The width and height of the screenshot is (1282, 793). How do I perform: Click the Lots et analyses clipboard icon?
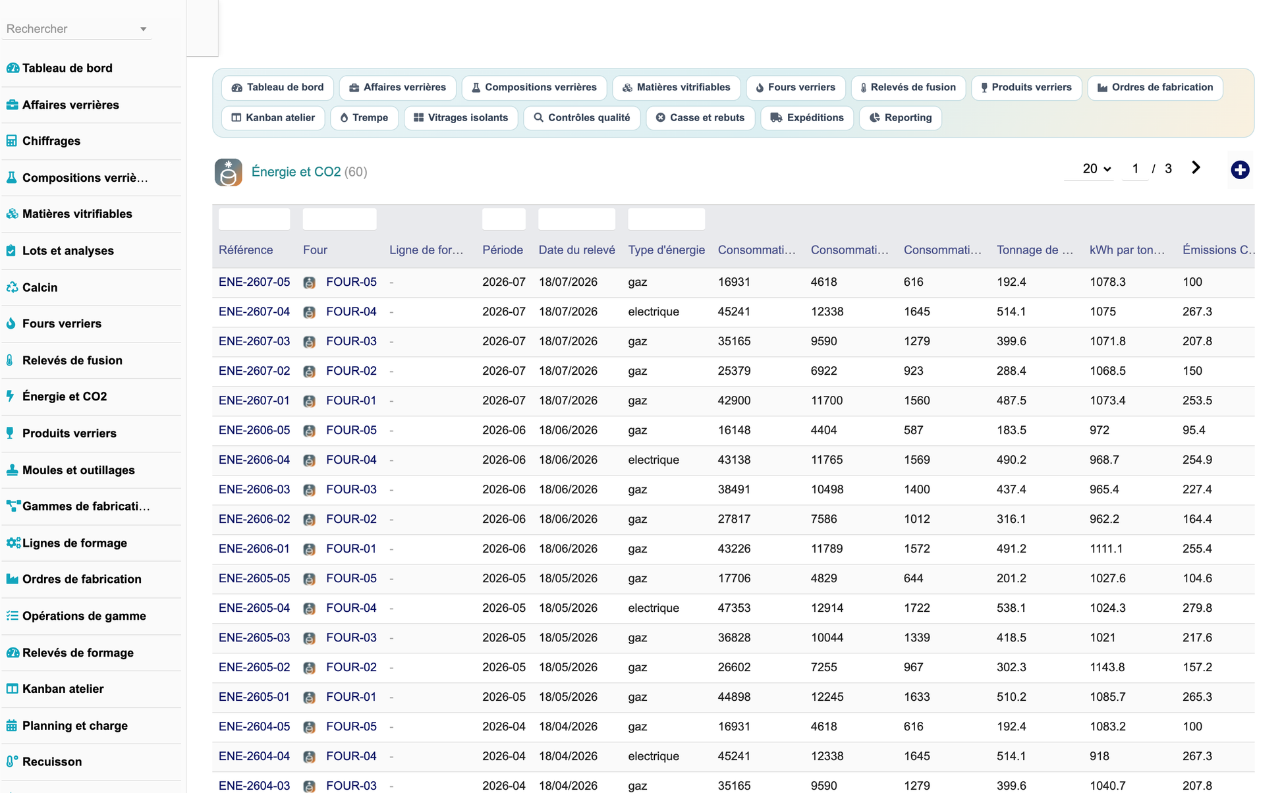11,251
